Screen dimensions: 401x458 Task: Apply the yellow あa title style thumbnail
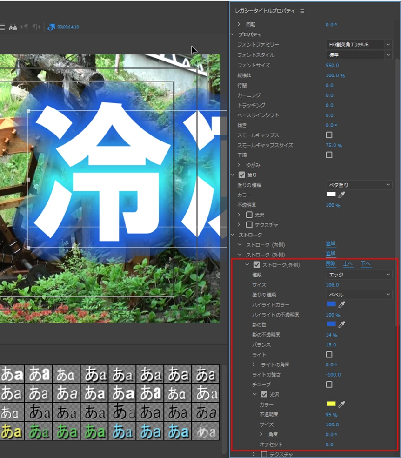12,431
